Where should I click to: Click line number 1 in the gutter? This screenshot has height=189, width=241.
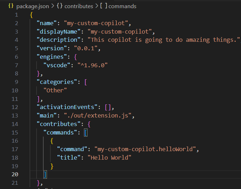(16, 15)
